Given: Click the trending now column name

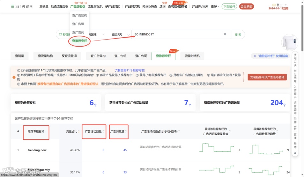Looking at the screenshot, I should tap(37, 150).
